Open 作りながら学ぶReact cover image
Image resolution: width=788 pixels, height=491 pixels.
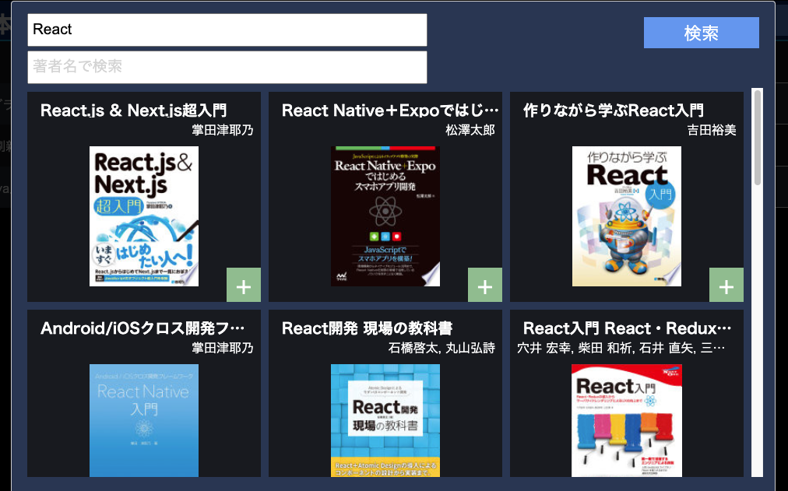click(627, 216)
